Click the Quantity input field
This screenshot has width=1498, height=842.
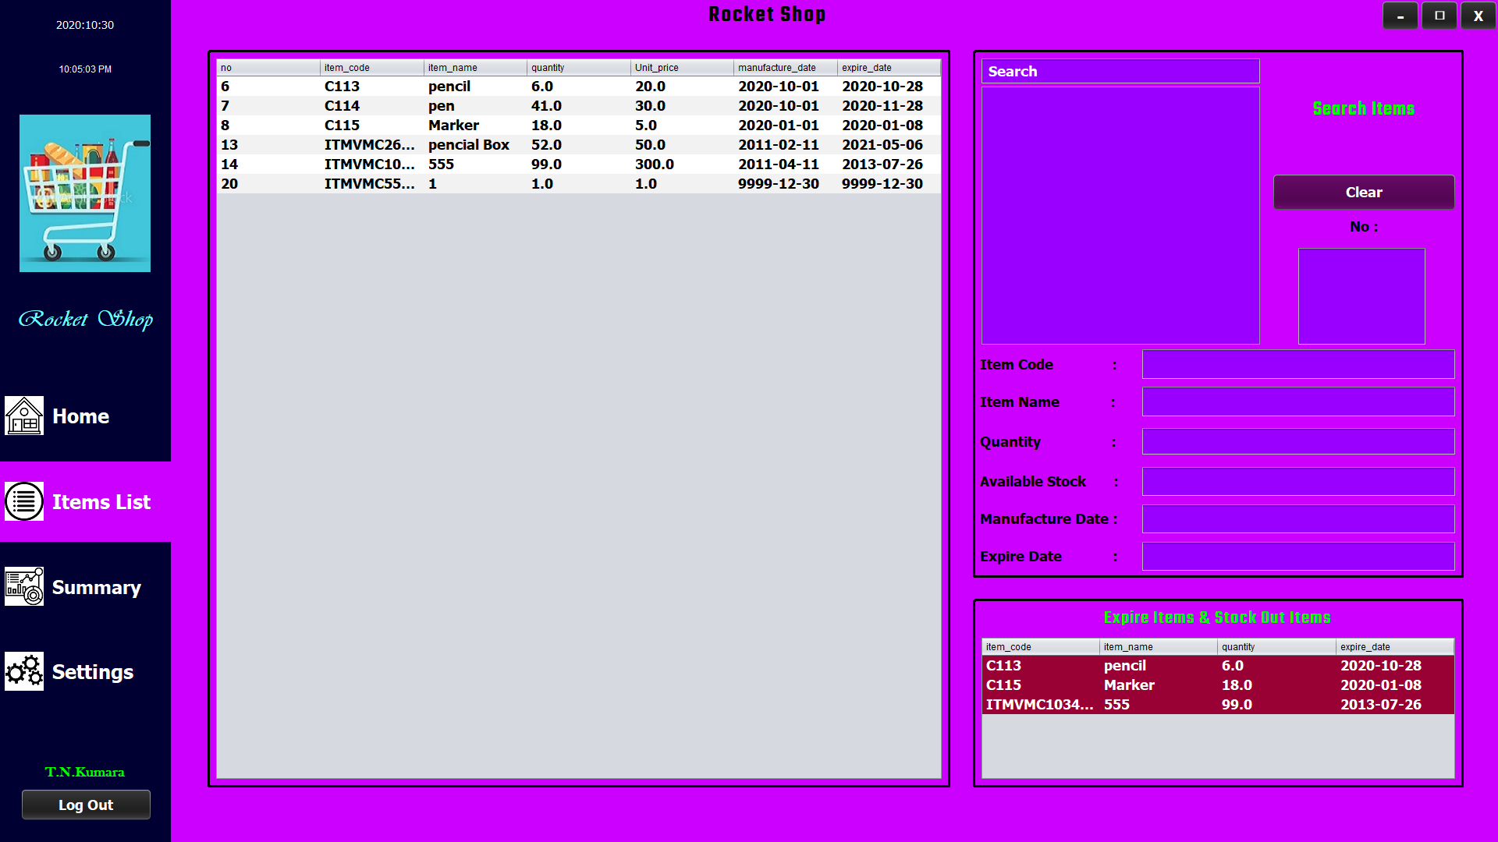click(x=1297, y=441)
